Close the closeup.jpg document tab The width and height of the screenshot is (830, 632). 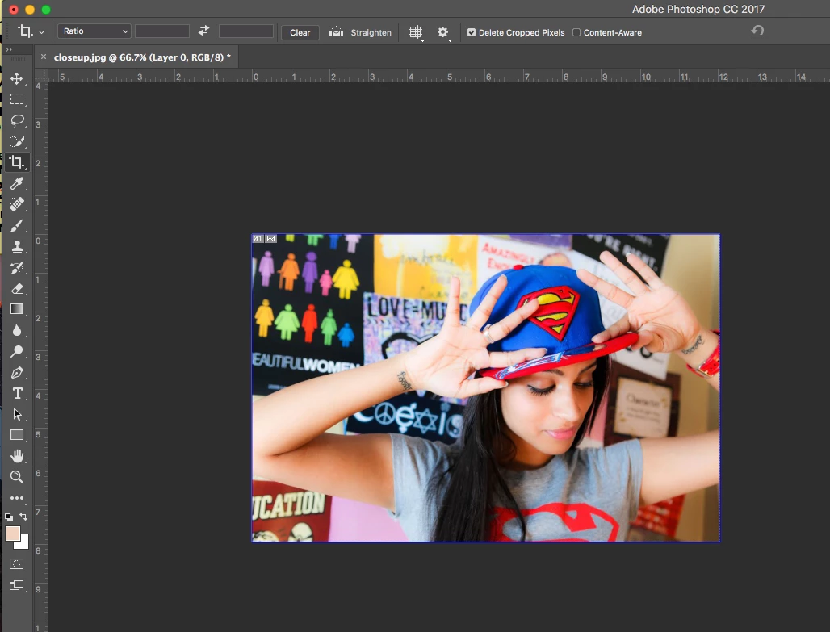[x=44, y=57]
